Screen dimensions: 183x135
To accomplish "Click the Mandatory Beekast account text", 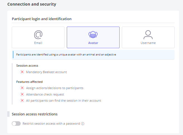I will pos(46,72).
